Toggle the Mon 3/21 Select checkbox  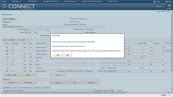click(x=7, y=68)
